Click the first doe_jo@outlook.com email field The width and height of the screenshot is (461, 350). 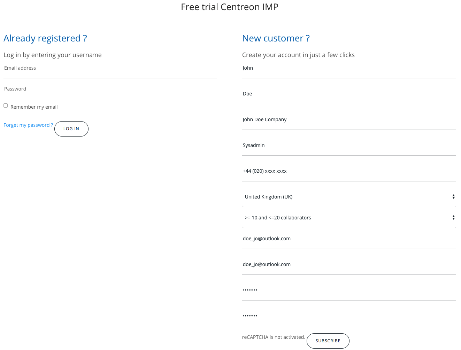pyautogui.click(x=349, y=239)
